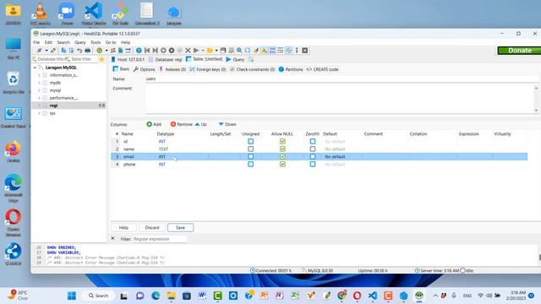Uncheck Allow NULL for email column
Screen dimensions: 541x304
[282, 156]
